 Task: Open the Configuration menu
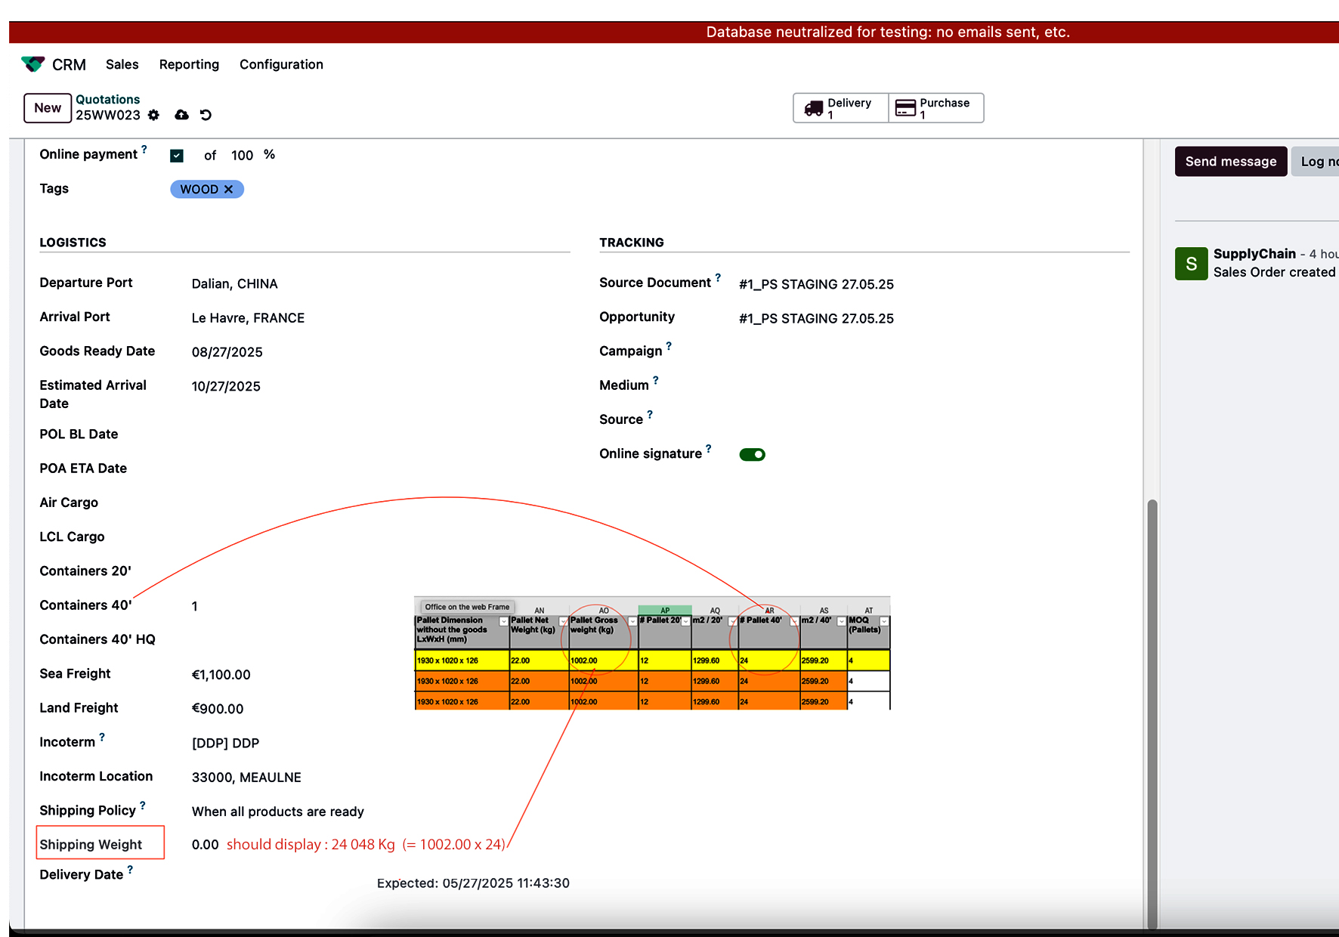pyautogui.click(x=281, y=64)
